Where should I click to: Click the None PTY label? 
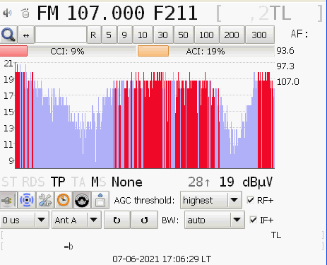(x=127, y=182)
